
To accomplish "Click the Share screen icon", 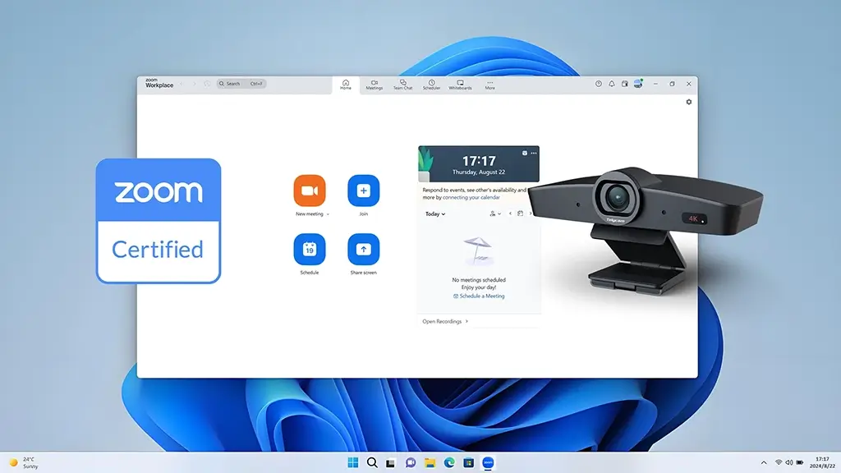I will coord(363,249).
